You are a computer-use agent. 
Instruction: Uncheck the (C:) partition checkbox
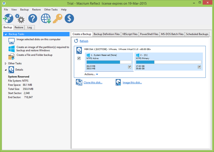199,67
